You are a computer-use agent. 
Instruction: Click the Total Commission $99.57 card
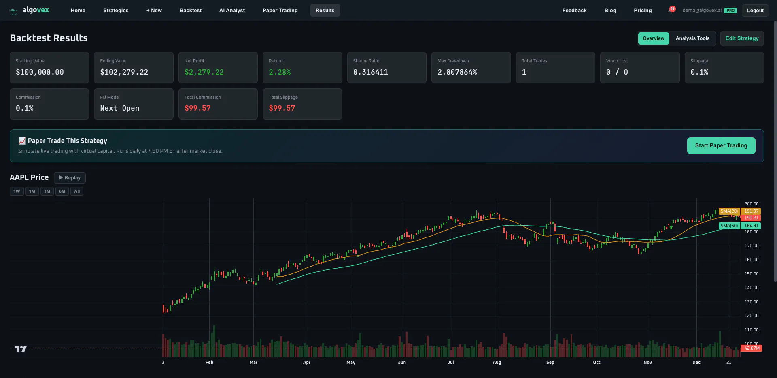(218, 104)
